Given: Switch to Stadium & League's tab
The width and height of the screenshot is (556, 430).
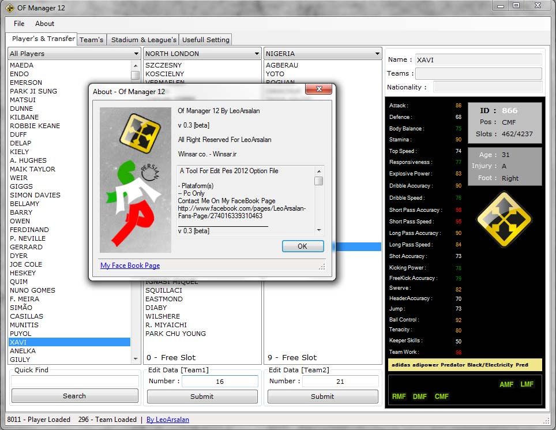Looking at the screenshot, I should pos(144,40).
